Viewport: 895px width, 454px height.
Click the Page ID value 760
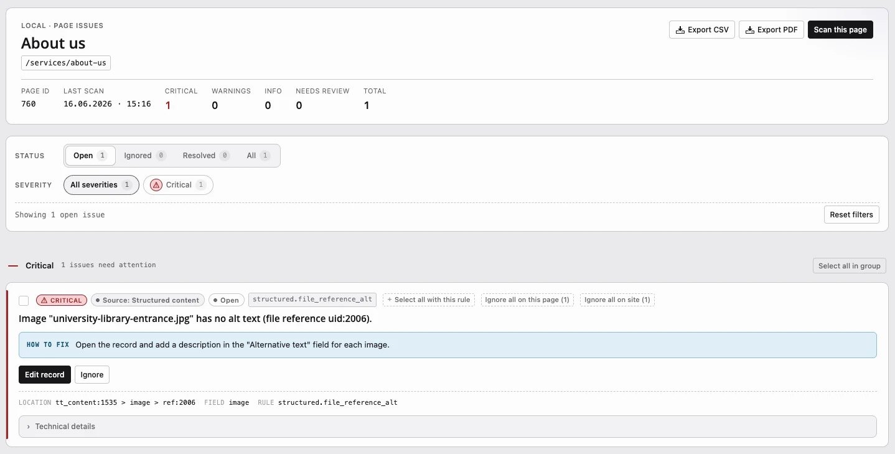pos(29,104)
